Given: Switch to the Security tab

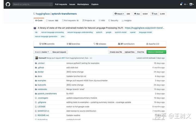Looking at the screenshot, I should click(113, 20).
